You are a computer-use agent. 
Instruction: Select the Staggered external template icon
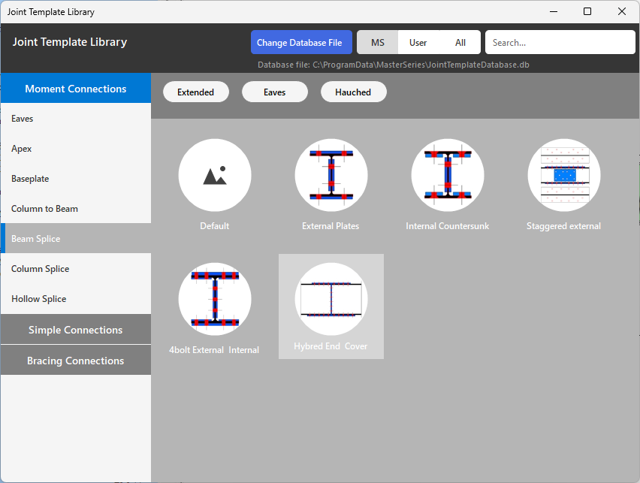[x=563, y=176]
